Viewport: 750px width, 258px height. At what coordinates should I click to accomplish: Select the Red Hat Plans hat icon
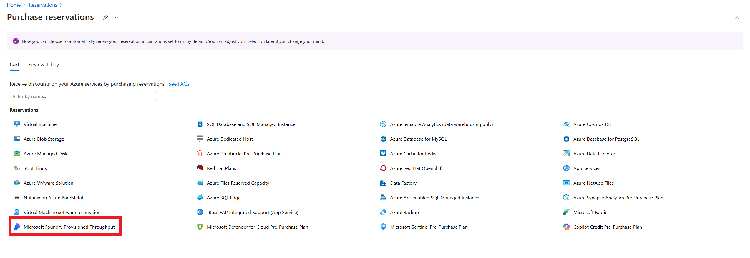pyautogui.click(x=200, y=168)
